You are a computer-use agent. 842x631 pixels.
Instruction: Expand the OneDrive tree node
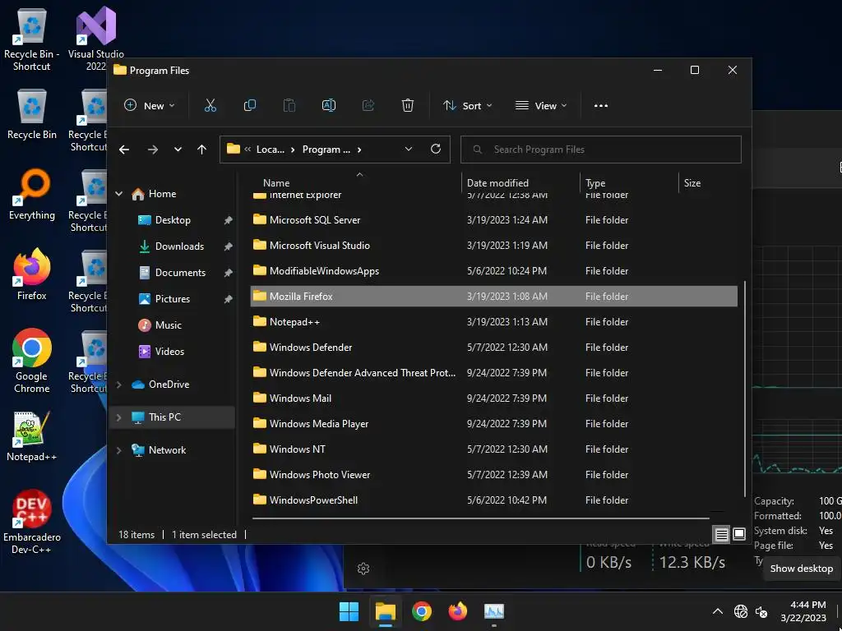point(119,385)
